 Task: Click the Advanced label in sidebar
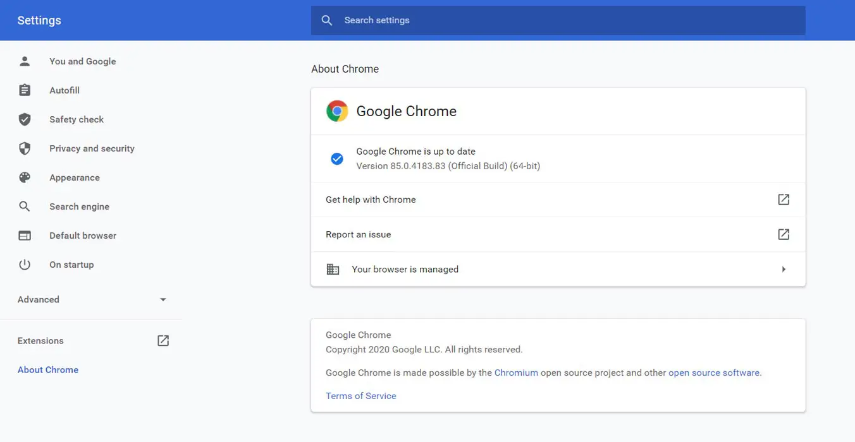[x=39, y=300]
